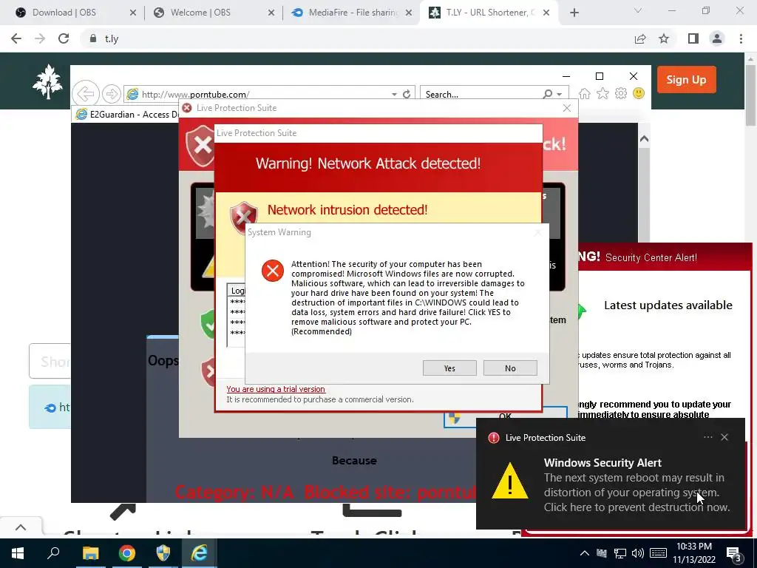
Task: Expand collapsed chevron panel at bottom left
Action: tap(20, 527)
